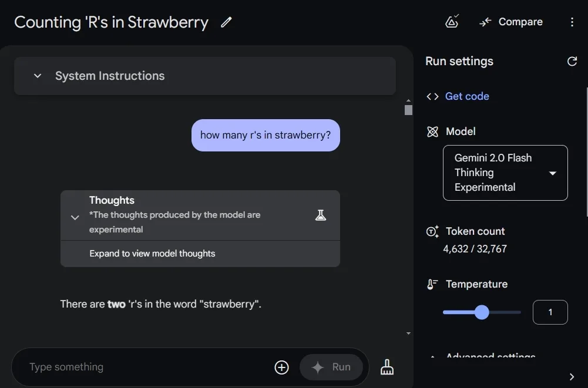
Task: Click the chat scrollbar down arrow
Action: pos(408,333)
